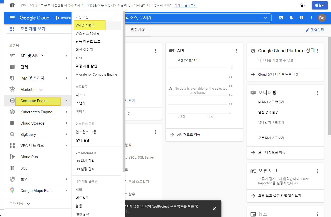Click the Marketplace cart icon
Image resolution: width=331 pixels, height=217 pixels.
tap(12, 89)
